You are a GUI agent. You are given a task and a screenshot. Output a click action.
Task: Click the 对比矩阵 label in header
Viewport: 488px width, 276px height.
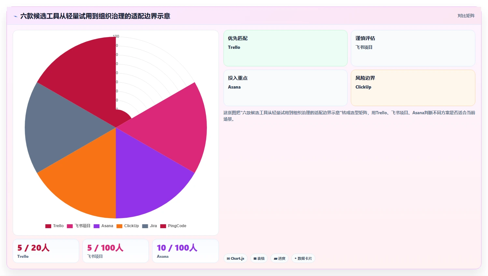[466, 16]
